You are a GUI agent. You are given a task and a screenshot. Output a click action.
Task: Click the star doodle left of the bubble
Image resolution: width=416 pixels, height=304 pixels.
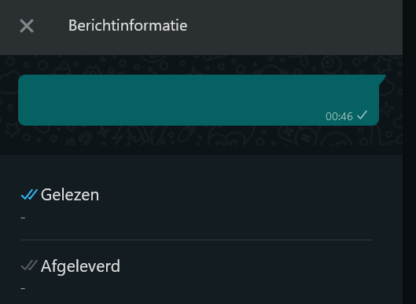(13, 130)
